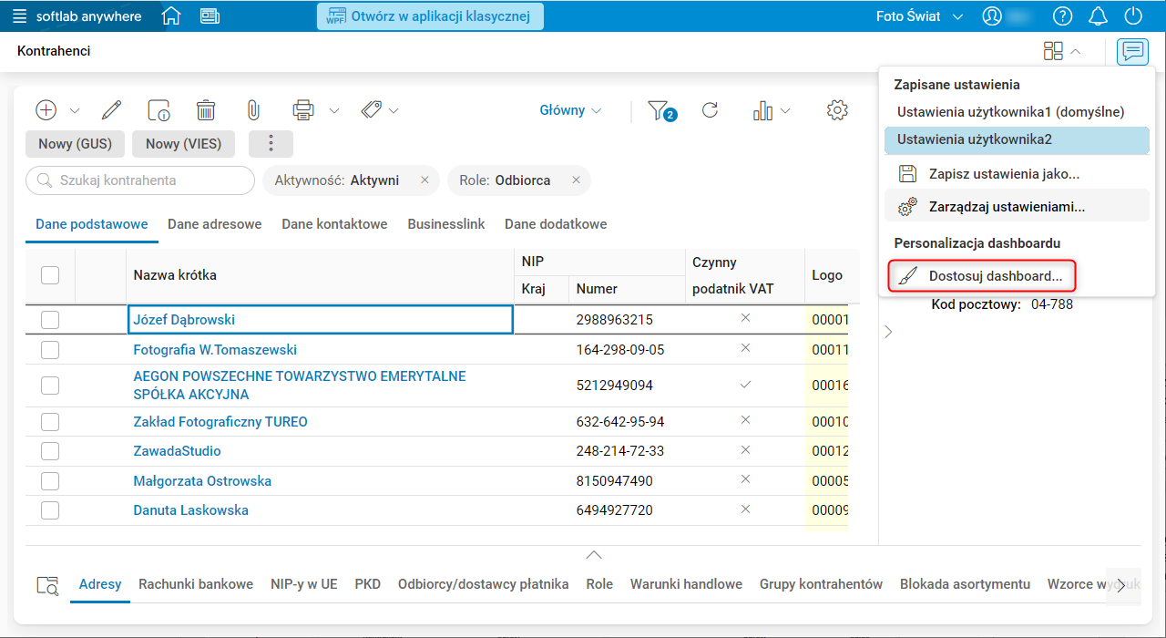Open the three-dot more actions button

click(x=271, y=144)
